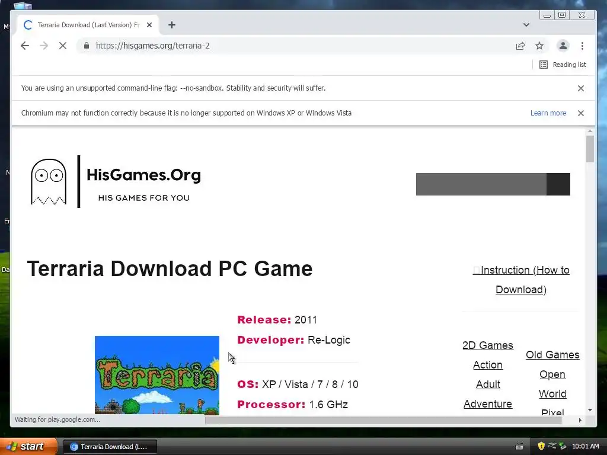Click the address bar URL

pyautogui.click(x=152, y=46)
